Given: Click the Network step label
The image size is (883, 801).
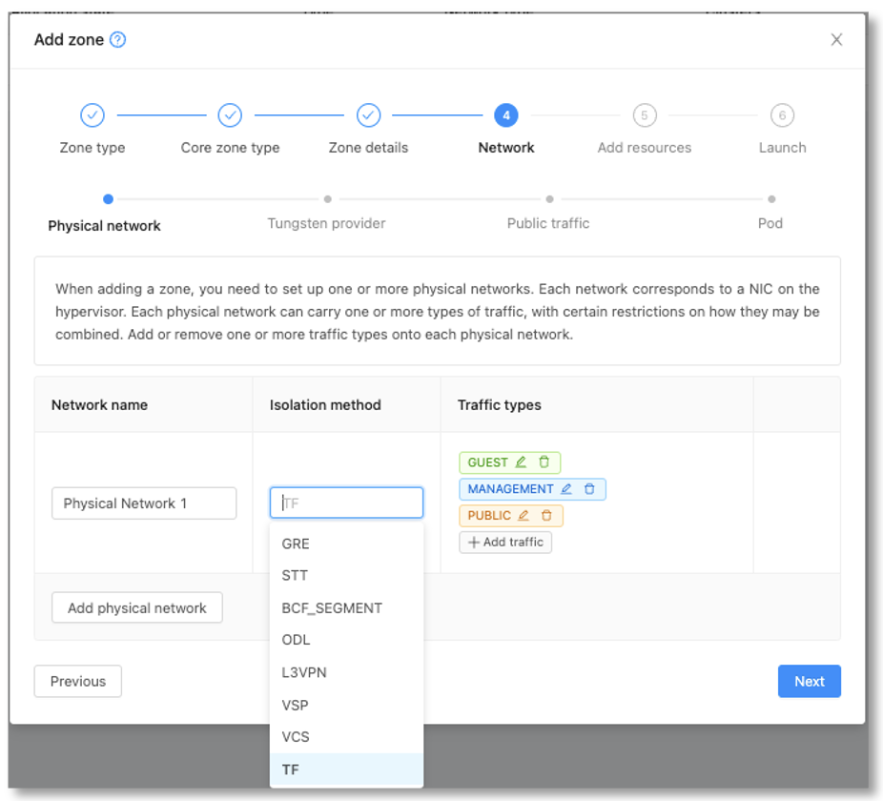Looking at the screenshot, I should coord(505,148).
